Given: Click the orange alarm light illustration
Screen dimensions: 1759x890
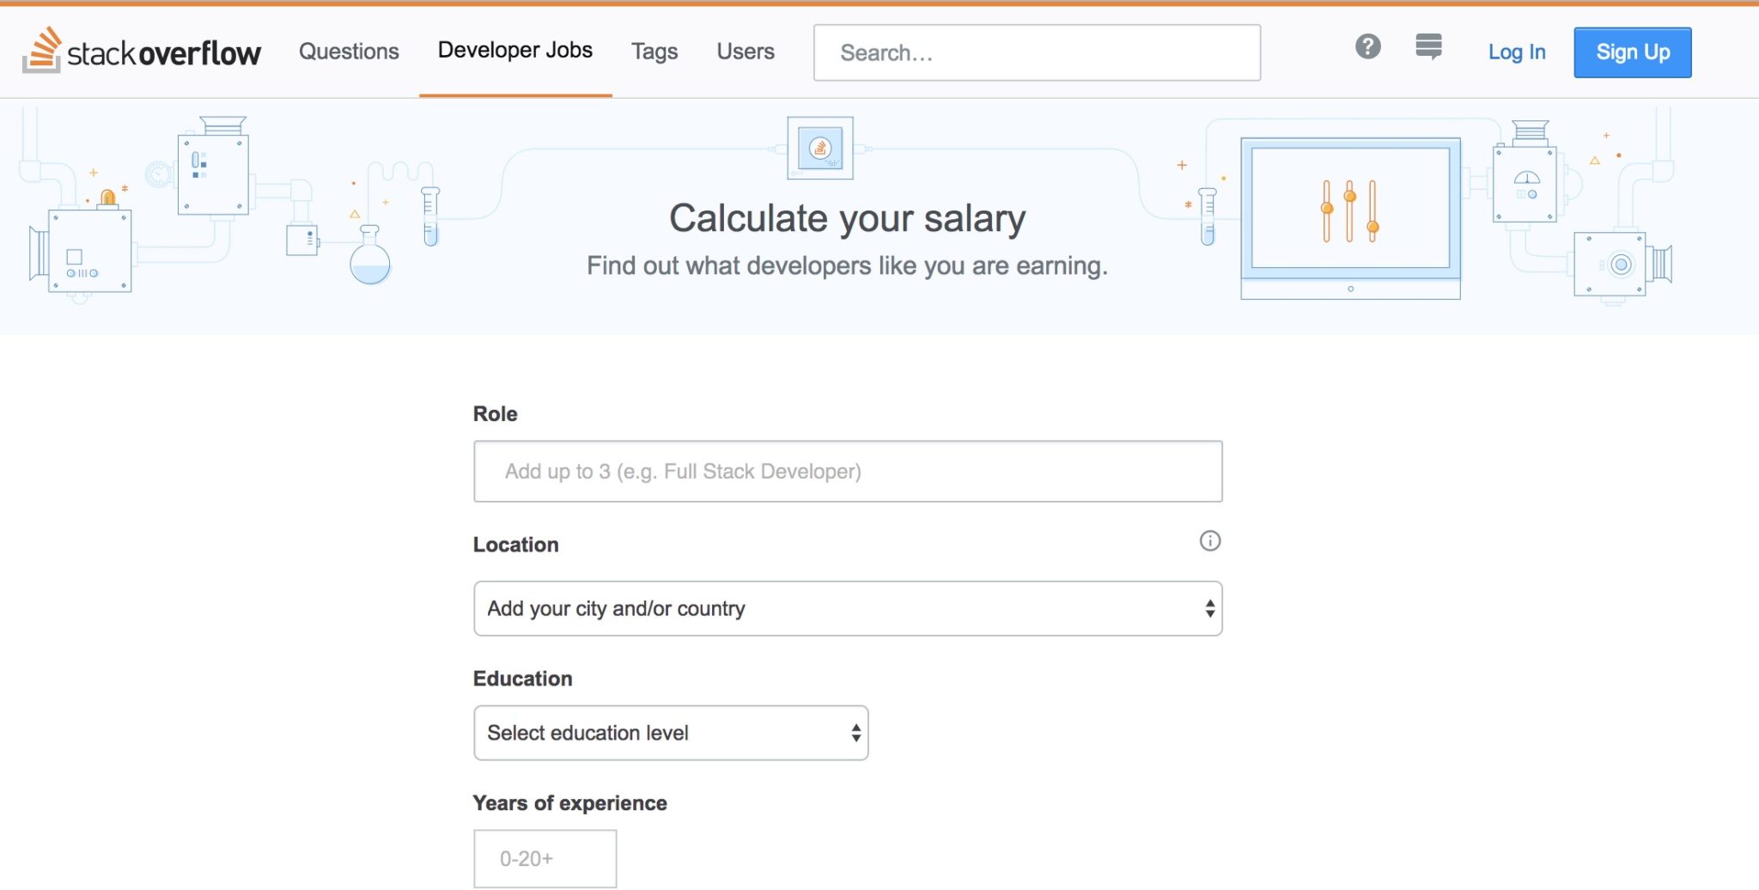Looking at the screenshot, I should point(107,198).
